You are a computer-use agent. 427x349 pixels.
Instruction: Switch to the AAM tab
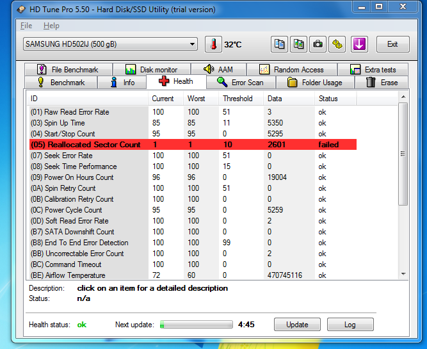pyautogui.click(x=219, y=69)
